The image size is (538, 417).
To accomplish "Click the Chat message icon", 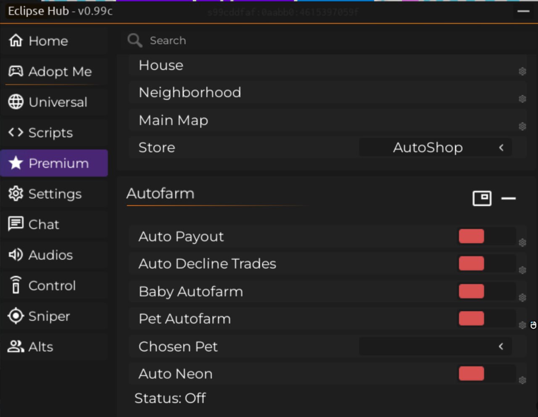I will click(16, 224).
